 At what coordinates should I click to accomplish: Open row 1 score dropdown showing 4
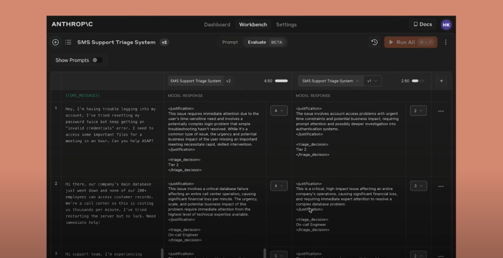coord(279,111)
